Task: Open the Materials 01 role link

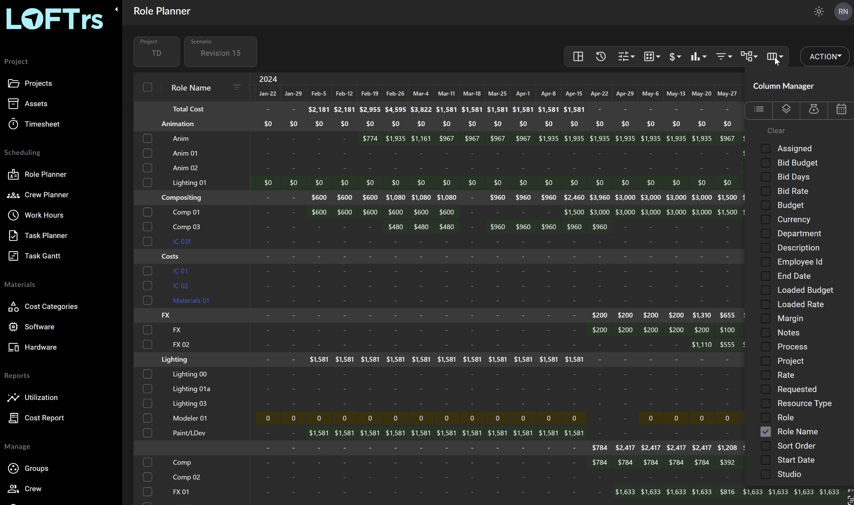Action: pyautogui.click(x=191, y=301)
